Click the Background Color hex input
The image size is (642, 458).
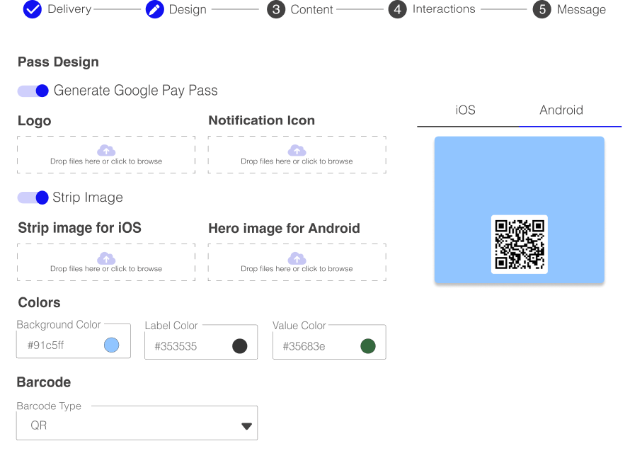tap(62, 345)
